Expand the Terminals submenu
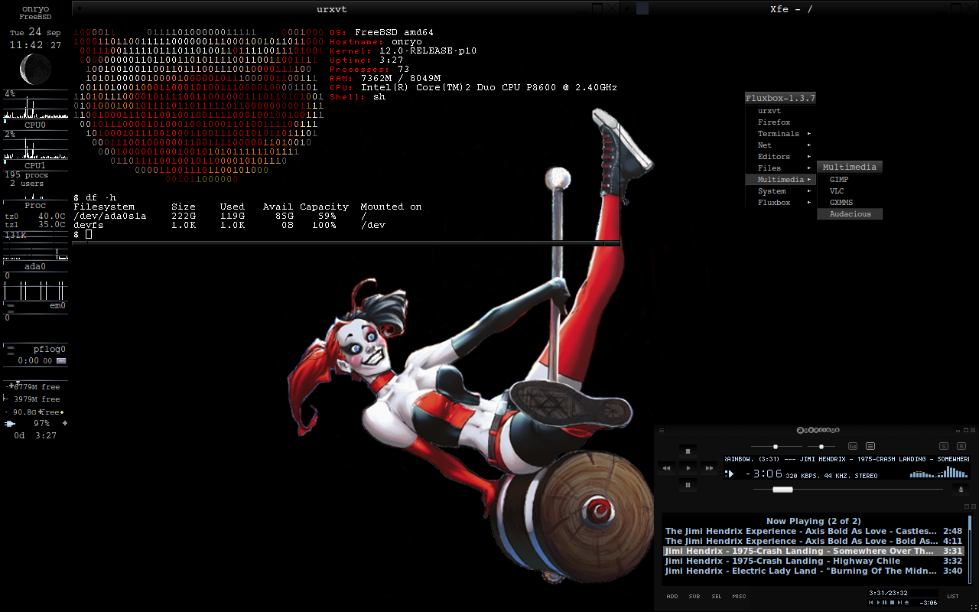 (779, 134)
